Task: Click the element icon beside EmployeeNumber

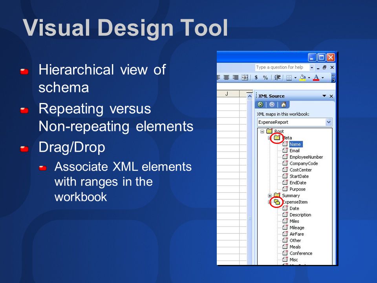Action: pos(285,157)
